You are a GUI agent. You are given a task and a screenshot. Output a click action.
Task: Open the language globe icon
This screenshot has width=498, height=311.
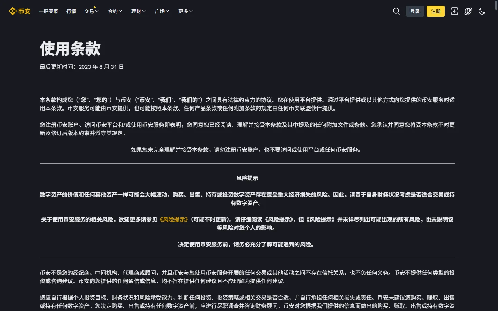click(x=468, y=11)
